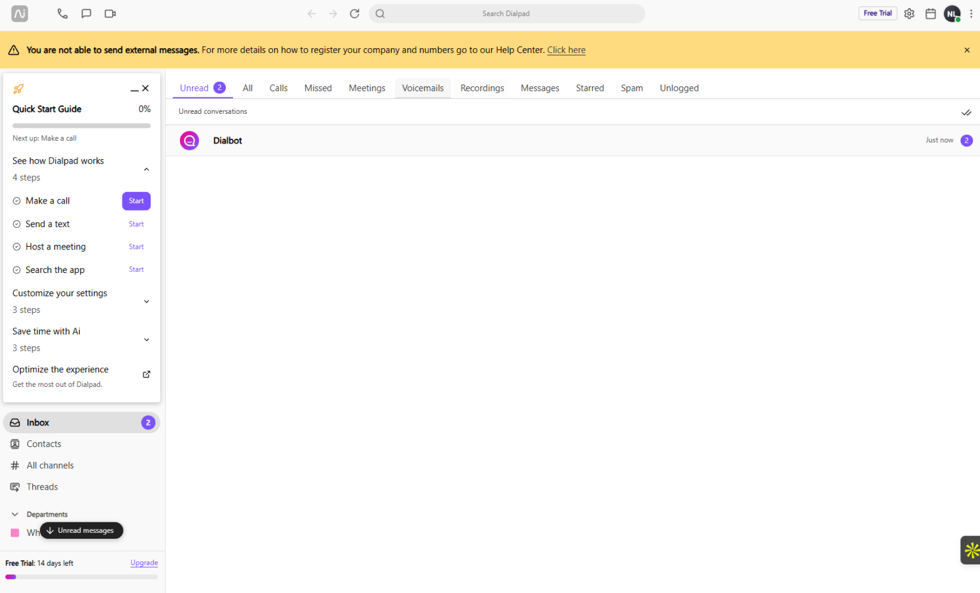The width and height of the screenshot is (980, 593).
Task: Click the Contacts icon in sidebar
Action: [15, 444]
